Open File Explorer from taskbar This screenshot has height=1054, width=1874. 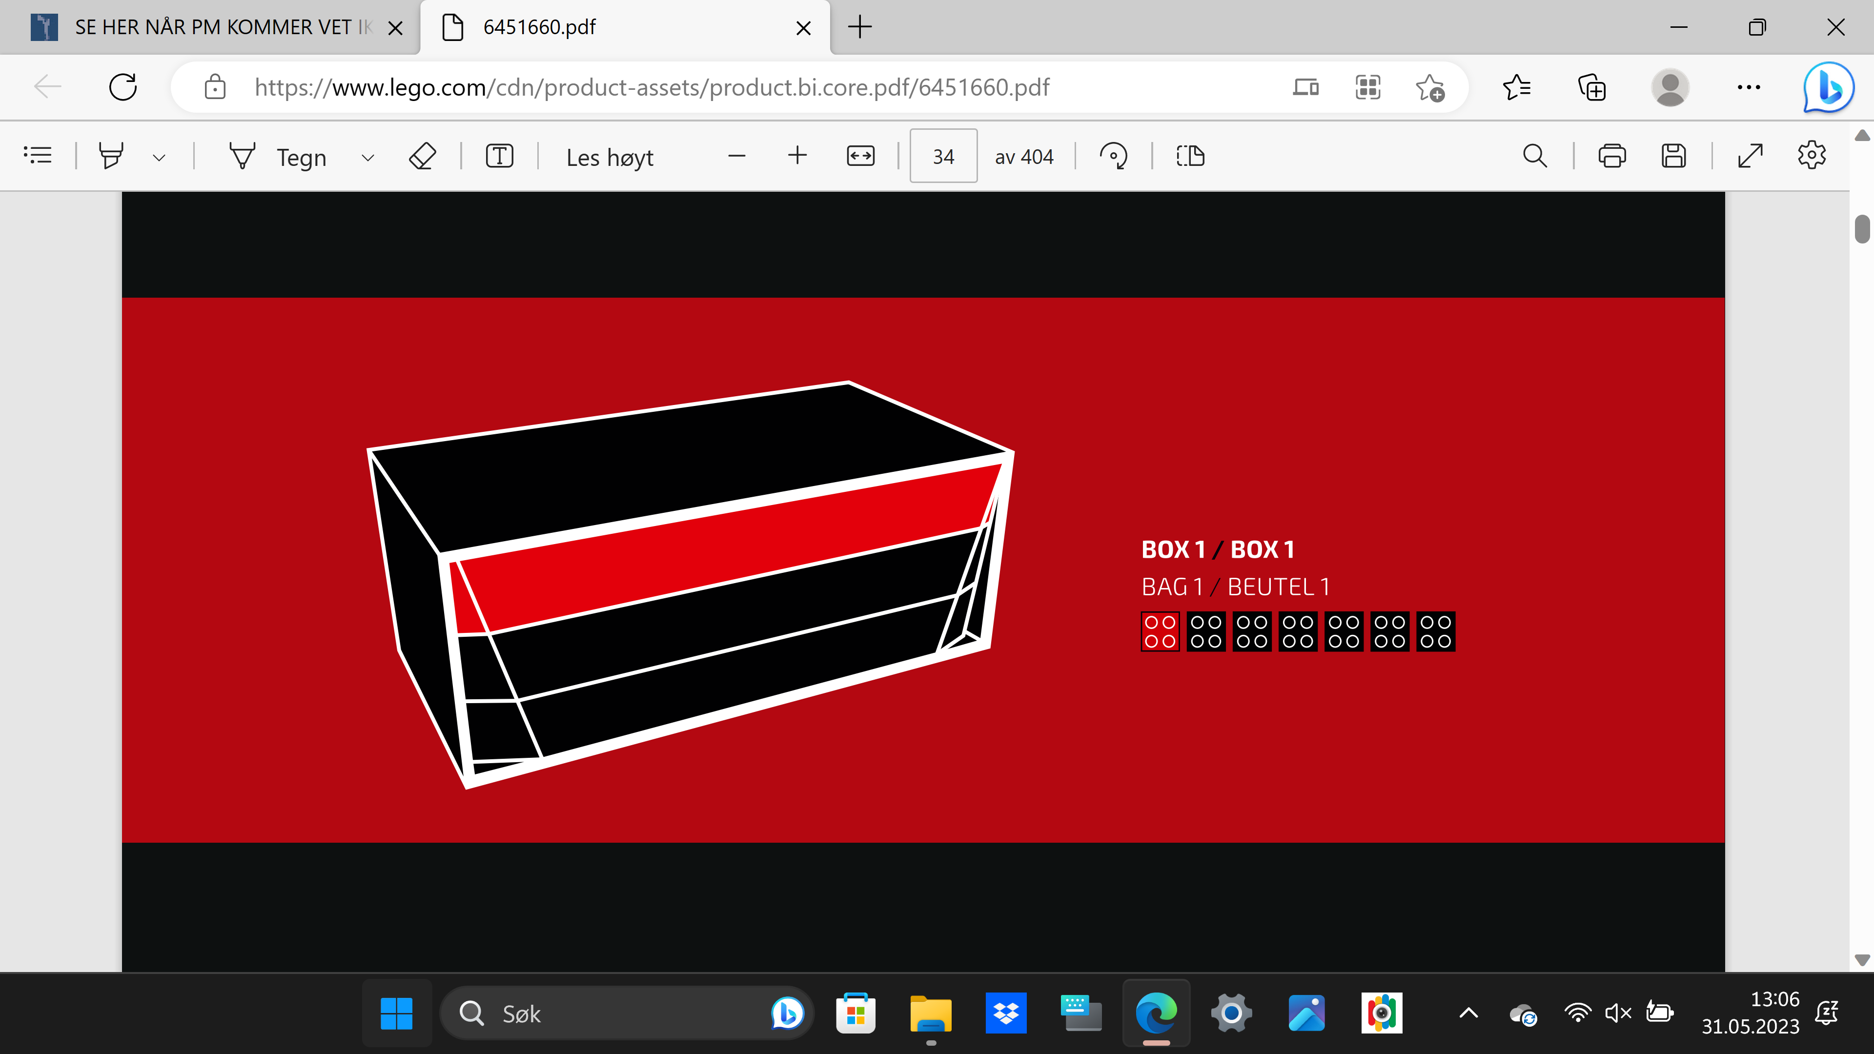tap(931, 1013)
